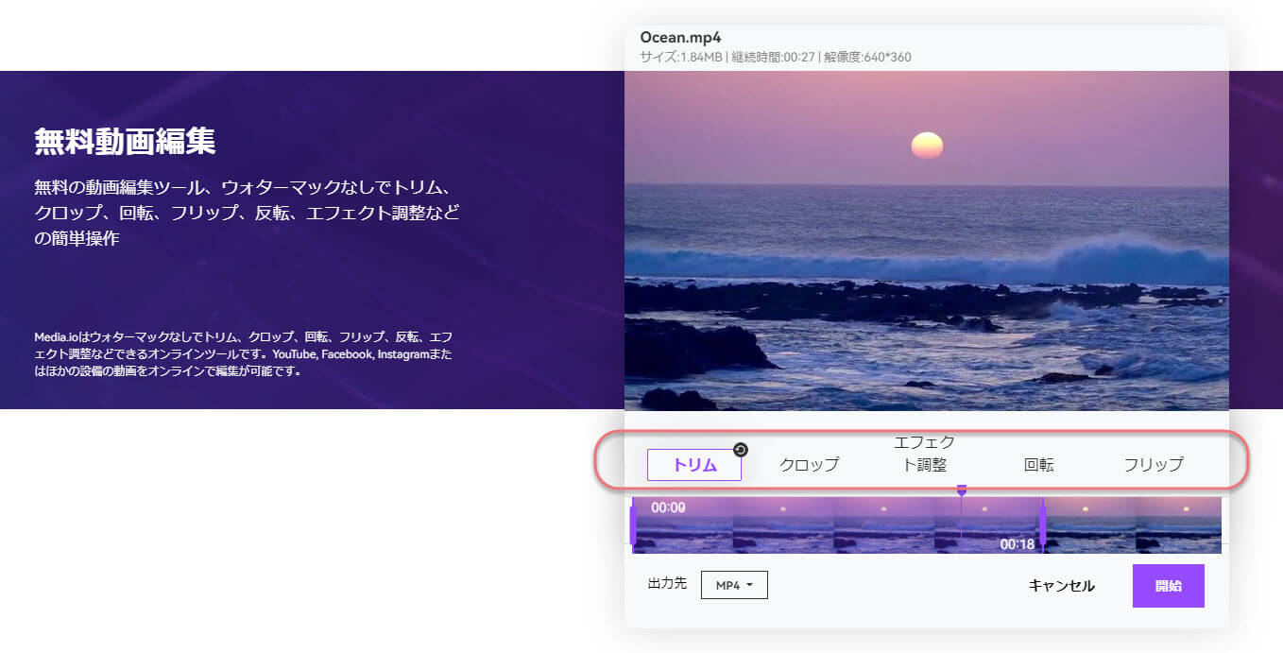Switch to the クロップ tab
This screenshot has height=653, width=1283.
pos(809,465)
